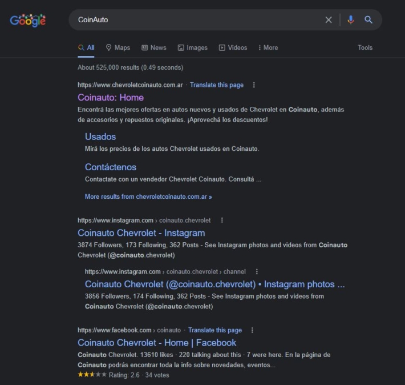This screenshot has height=385, width=405.
Task: Start voice search with microphone icon
Action: click(x=350, y=20)
